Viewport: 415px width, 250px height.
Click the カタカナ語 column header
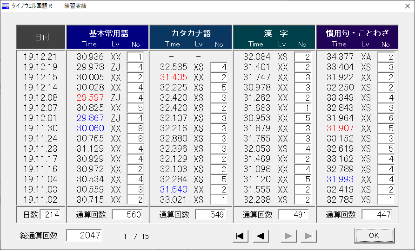(x=191, y=37)
